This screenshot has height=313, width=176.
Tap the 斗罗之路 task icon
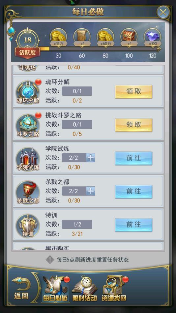pyautogui.click(x=28, y=126)
